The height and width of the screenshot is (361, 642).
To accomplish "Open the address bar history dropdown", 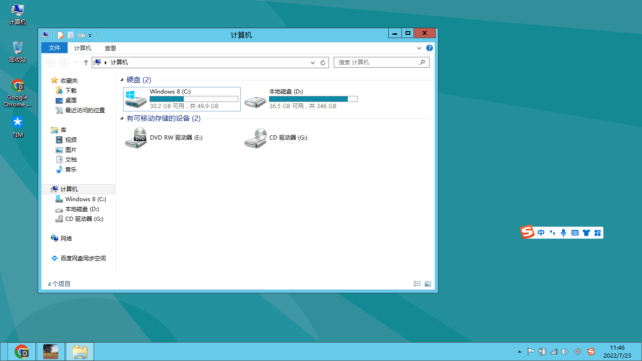I will [313, 63].
